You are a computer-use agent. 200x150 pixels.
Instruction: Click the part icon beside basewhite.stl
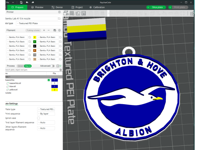pyautogui.click(x=7, y=83)
